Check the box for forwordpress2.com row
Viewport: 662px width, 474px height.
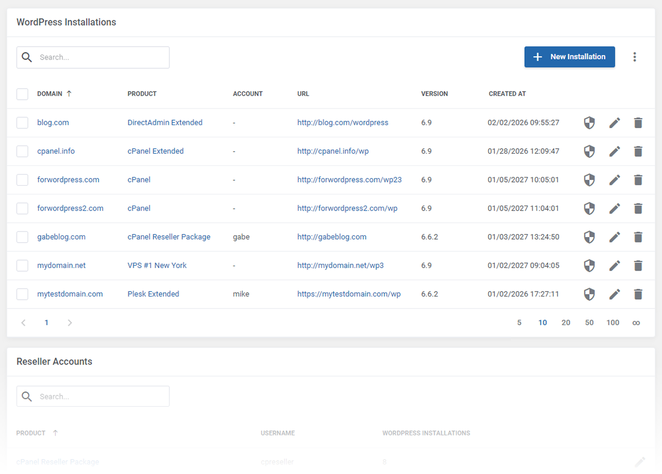point(22,208)
